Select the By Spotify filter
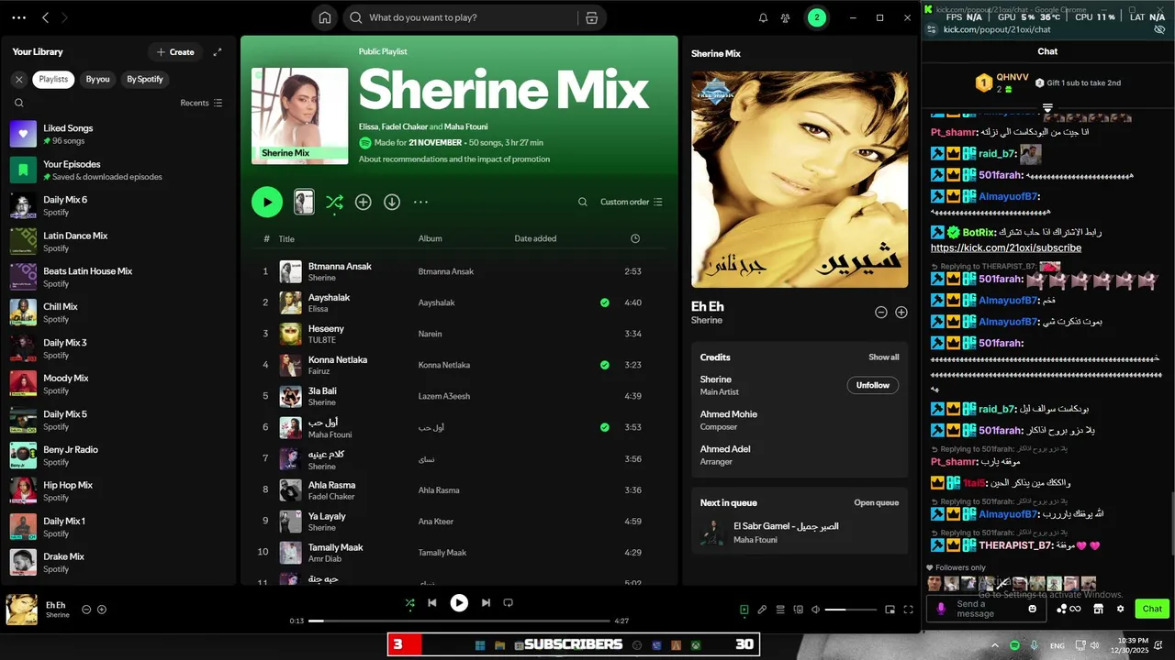 pos(145,80)
